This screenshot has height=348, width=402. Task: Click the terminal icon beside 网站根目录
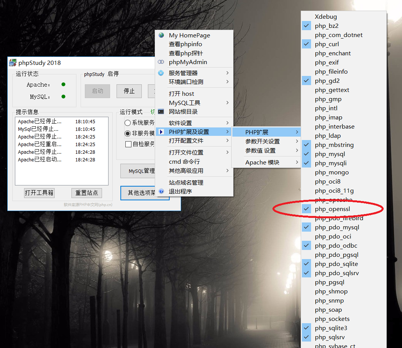[x=161, y=111]
